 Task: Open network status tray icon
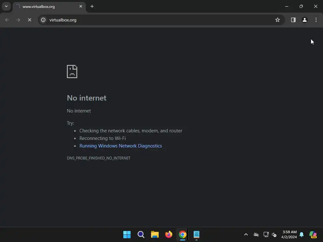pyautogui.click(x=266, y=234)
